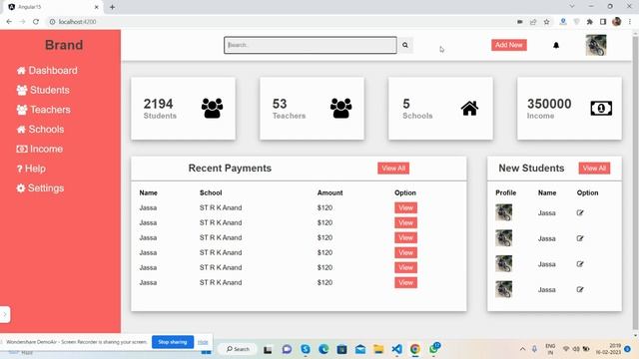Image resolution: width=639 pixels, height=359 pixels.
Task: Click View button in sixth payment row
Action: 405,282
